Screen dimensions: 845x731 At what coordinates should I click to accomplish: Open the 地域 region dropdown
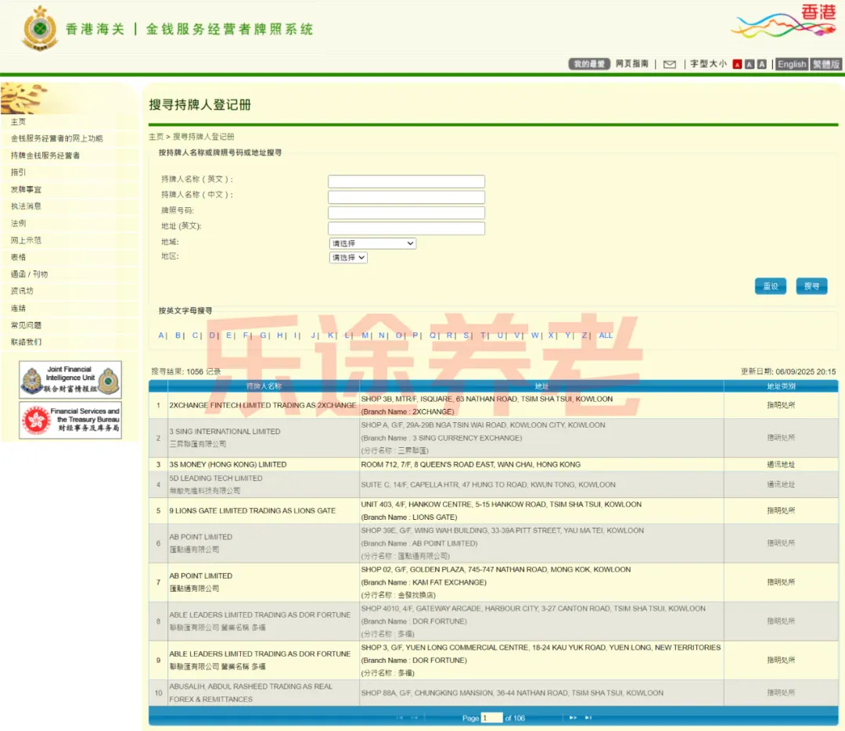point(373,243)
